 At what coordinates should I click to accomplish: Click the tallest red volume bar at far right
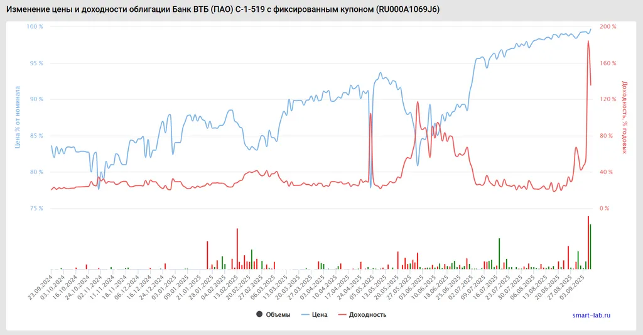[588, 243]
